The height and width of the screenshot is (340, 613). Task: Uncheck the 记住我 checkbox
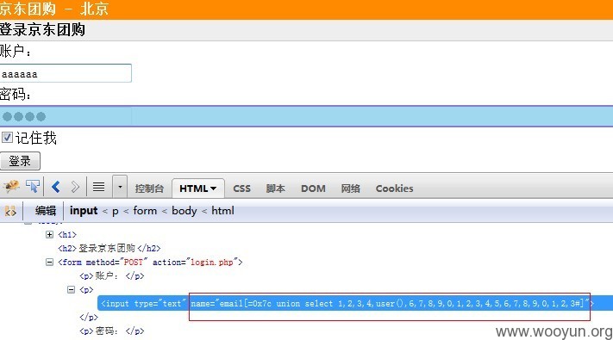[x=7, y=138]
